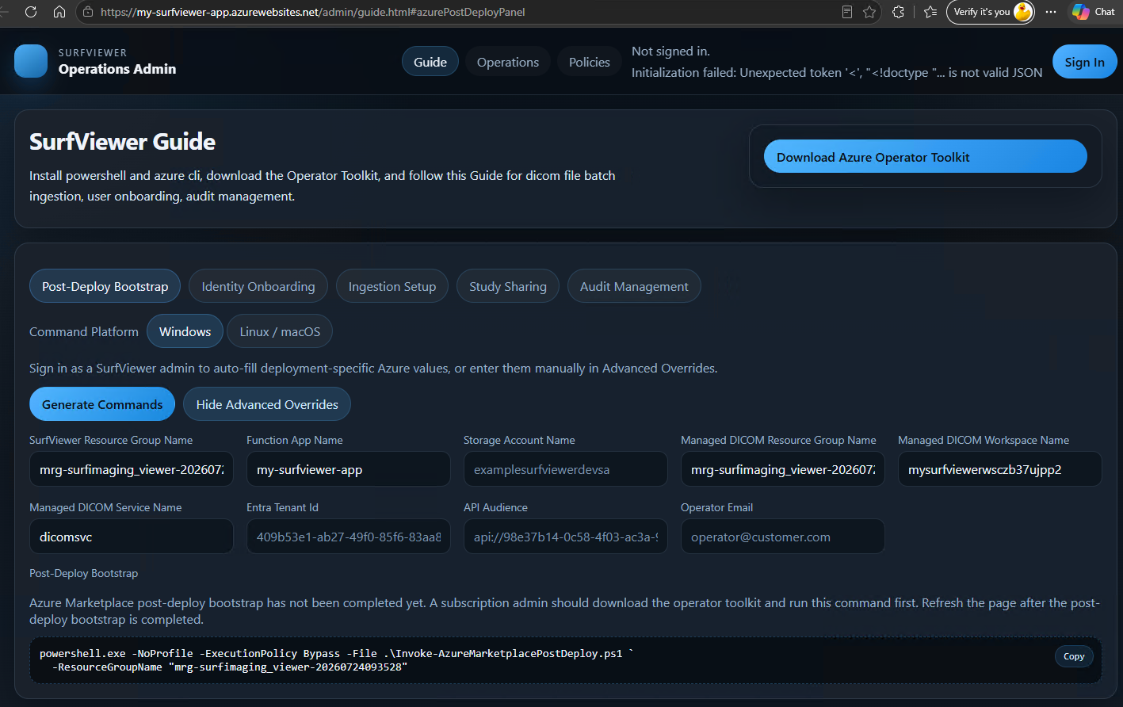Go to the browser home page icon
Image resolution: width=1123 pixels, height=707 pixels.
59,12
